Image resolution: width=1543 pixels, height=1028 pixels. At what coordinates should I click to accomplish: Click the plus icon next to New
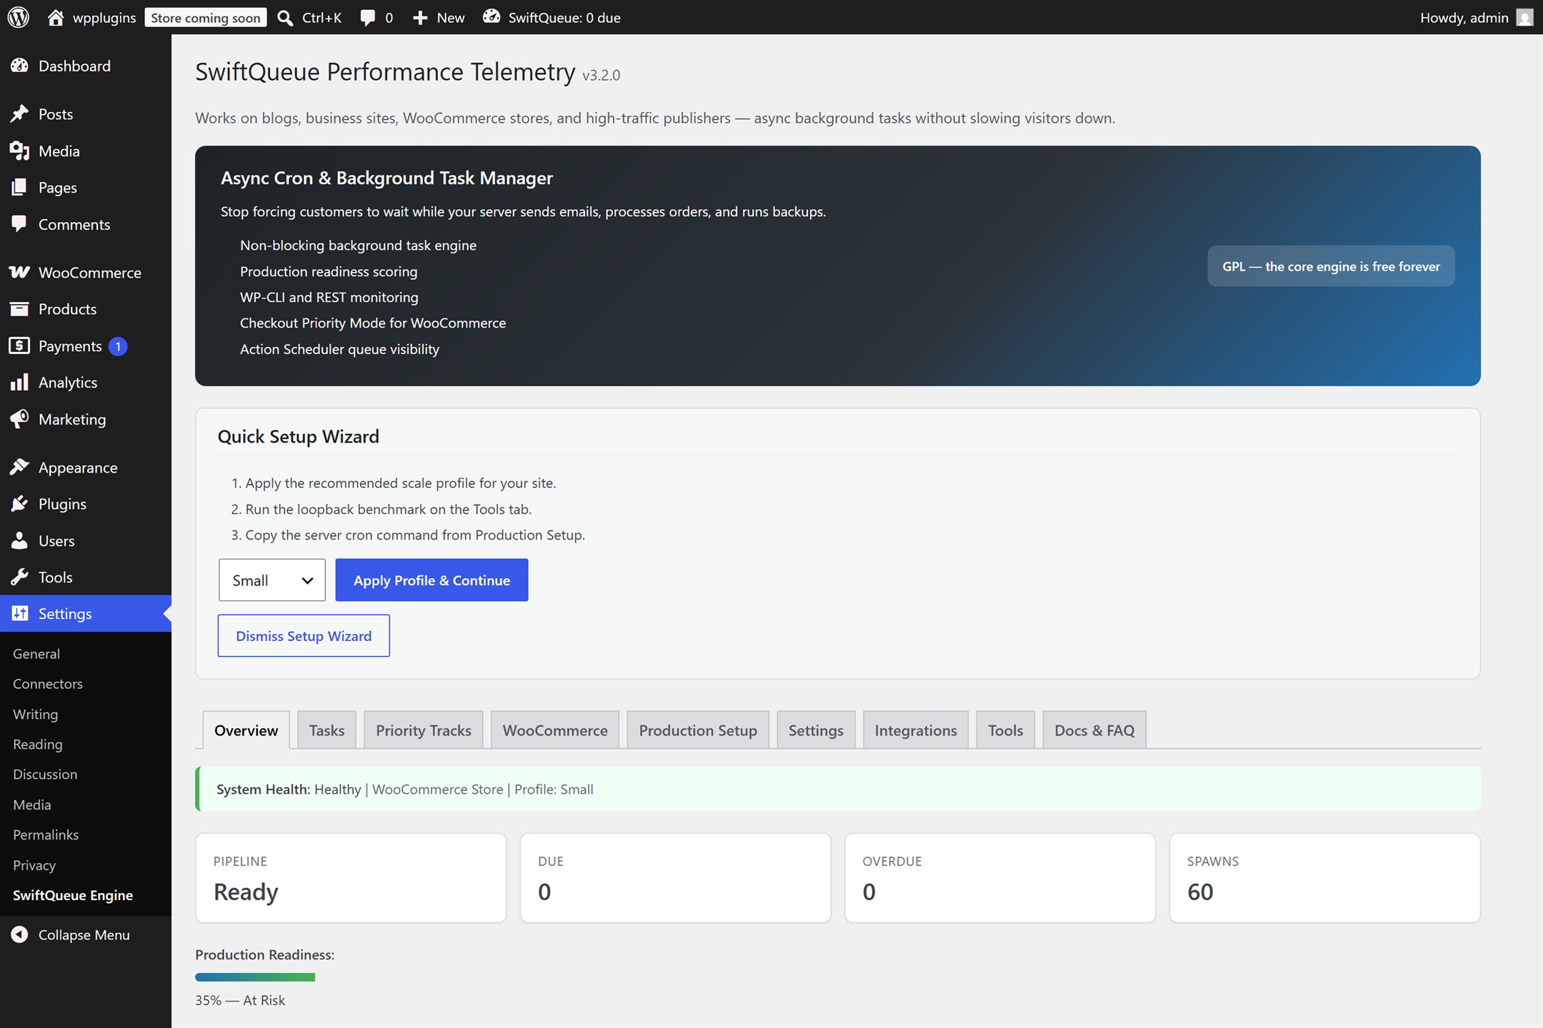pyautogui.click(x=420, y=18)
